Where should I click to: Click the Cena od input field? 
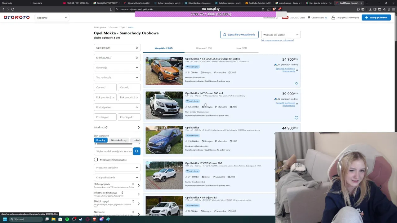(105, 87)
